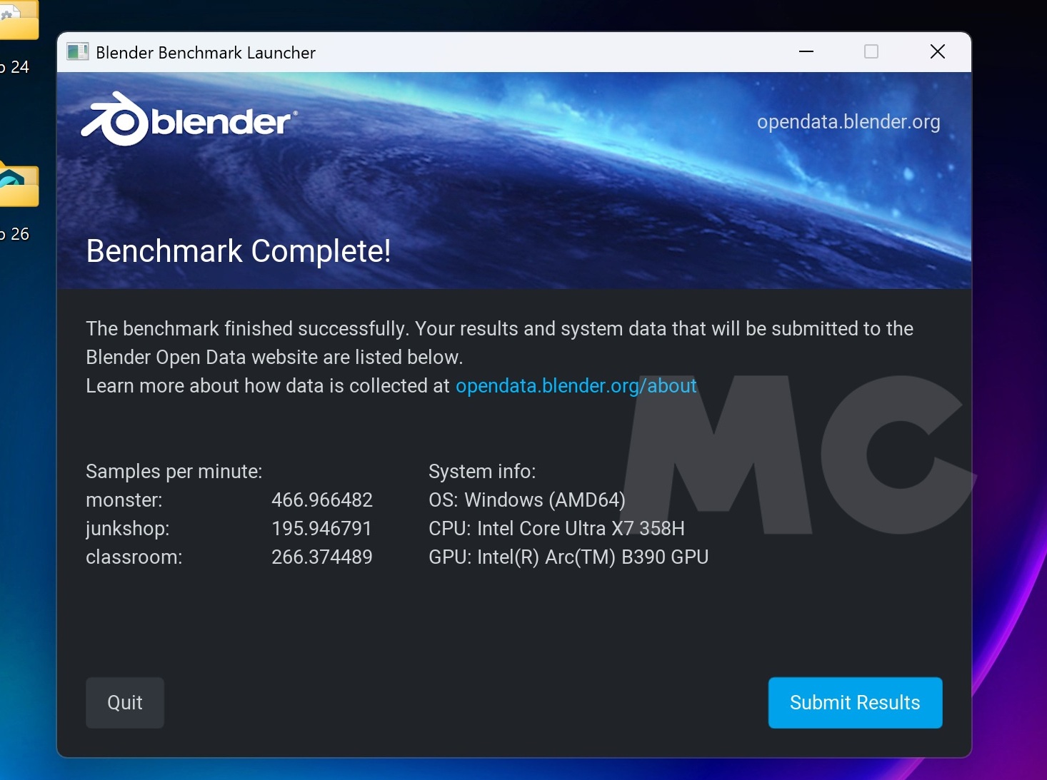Click the System info heading
The height and width of the screenshot is (780, 1047).
point(482,471)
